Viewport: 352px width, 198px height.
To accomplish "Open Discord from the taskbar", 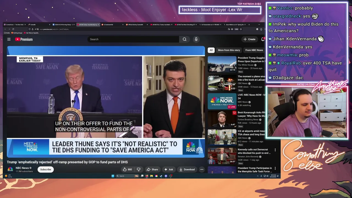I will click(x=166, y=176).
